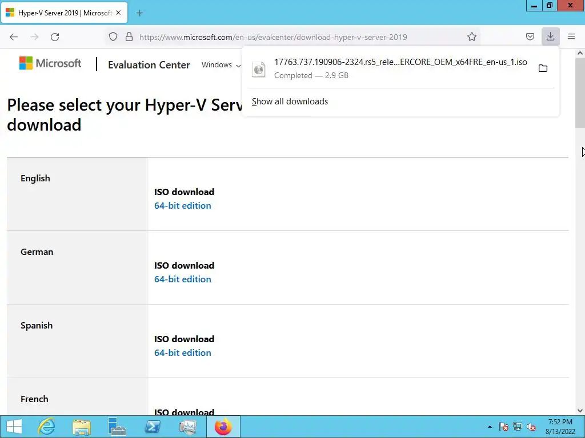Toggle the Downloads toolbar button
The image size is (585, 438).
click(550, 36)
